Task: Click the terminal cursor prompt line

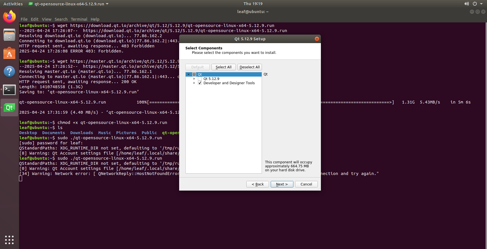Action: [x=20, y=178]
